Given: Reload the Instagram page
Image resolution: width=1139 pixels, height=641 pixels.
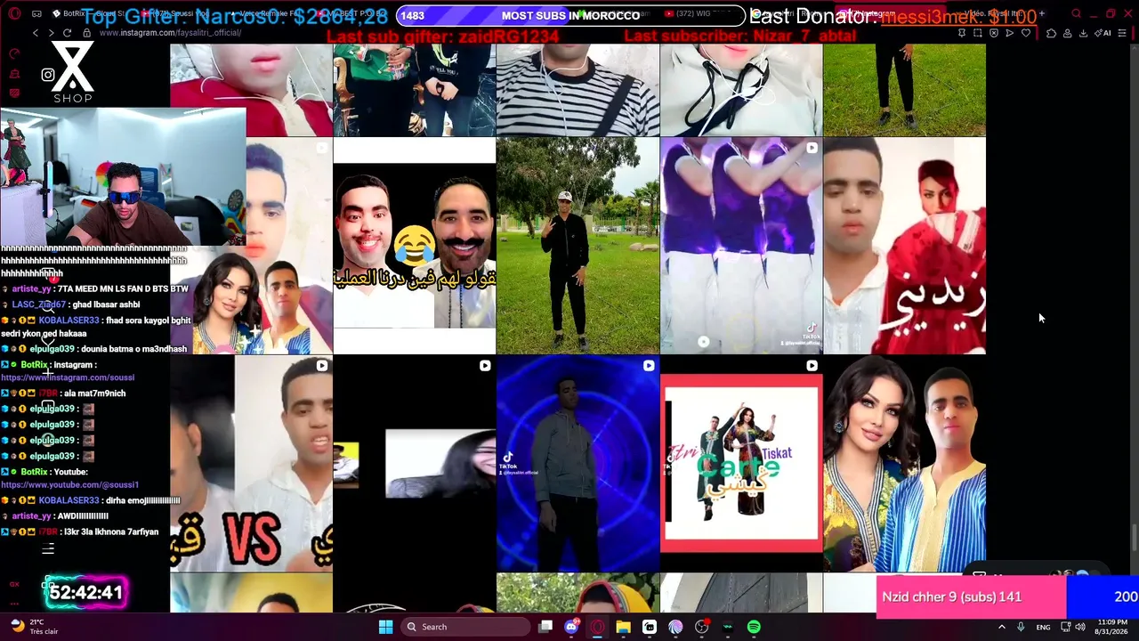Looking at the screenshot, I should [67, 33].
